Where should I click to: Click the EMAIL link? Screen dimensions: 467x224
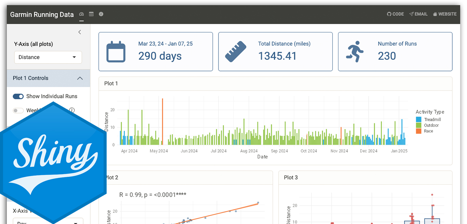click(418, 14)
